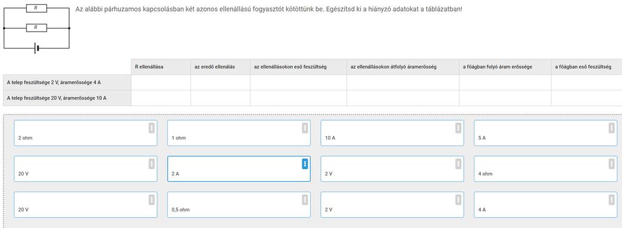Click 'az eredő ellenálás' cell in the 20 V row
This screenshot has width=622, height=228.
220,98
